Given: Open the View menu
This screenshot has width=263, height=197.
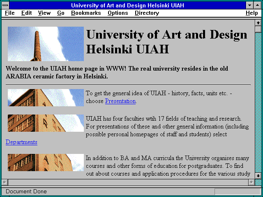Looking at the screenshot, I should click(x=44, y=13).
